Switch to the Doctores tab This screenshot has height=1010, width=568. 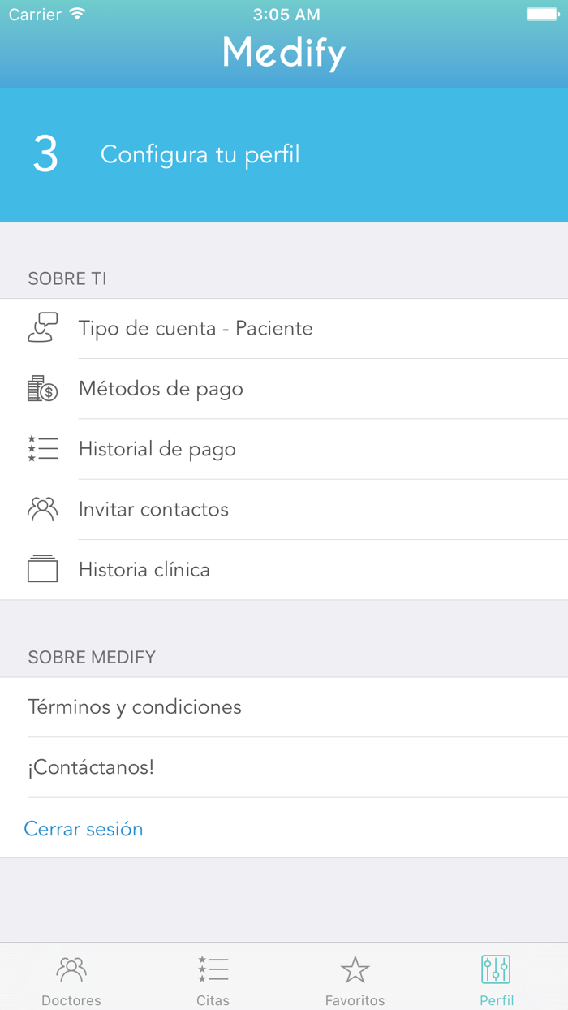click(x=71, y=978)
